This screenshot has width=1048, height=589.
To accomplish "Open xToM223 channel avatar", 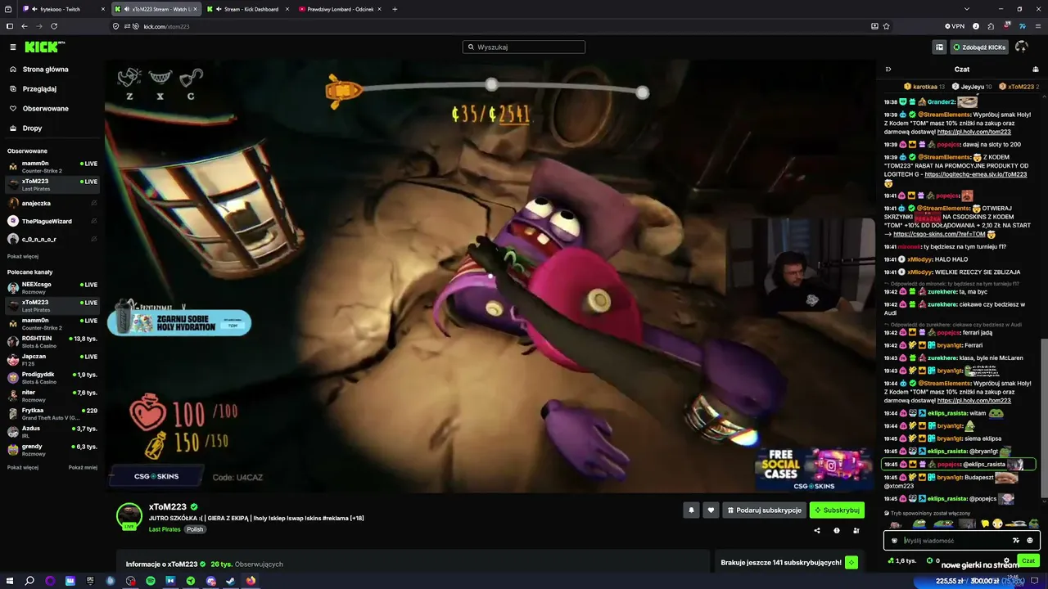I will tap(129, 515).
